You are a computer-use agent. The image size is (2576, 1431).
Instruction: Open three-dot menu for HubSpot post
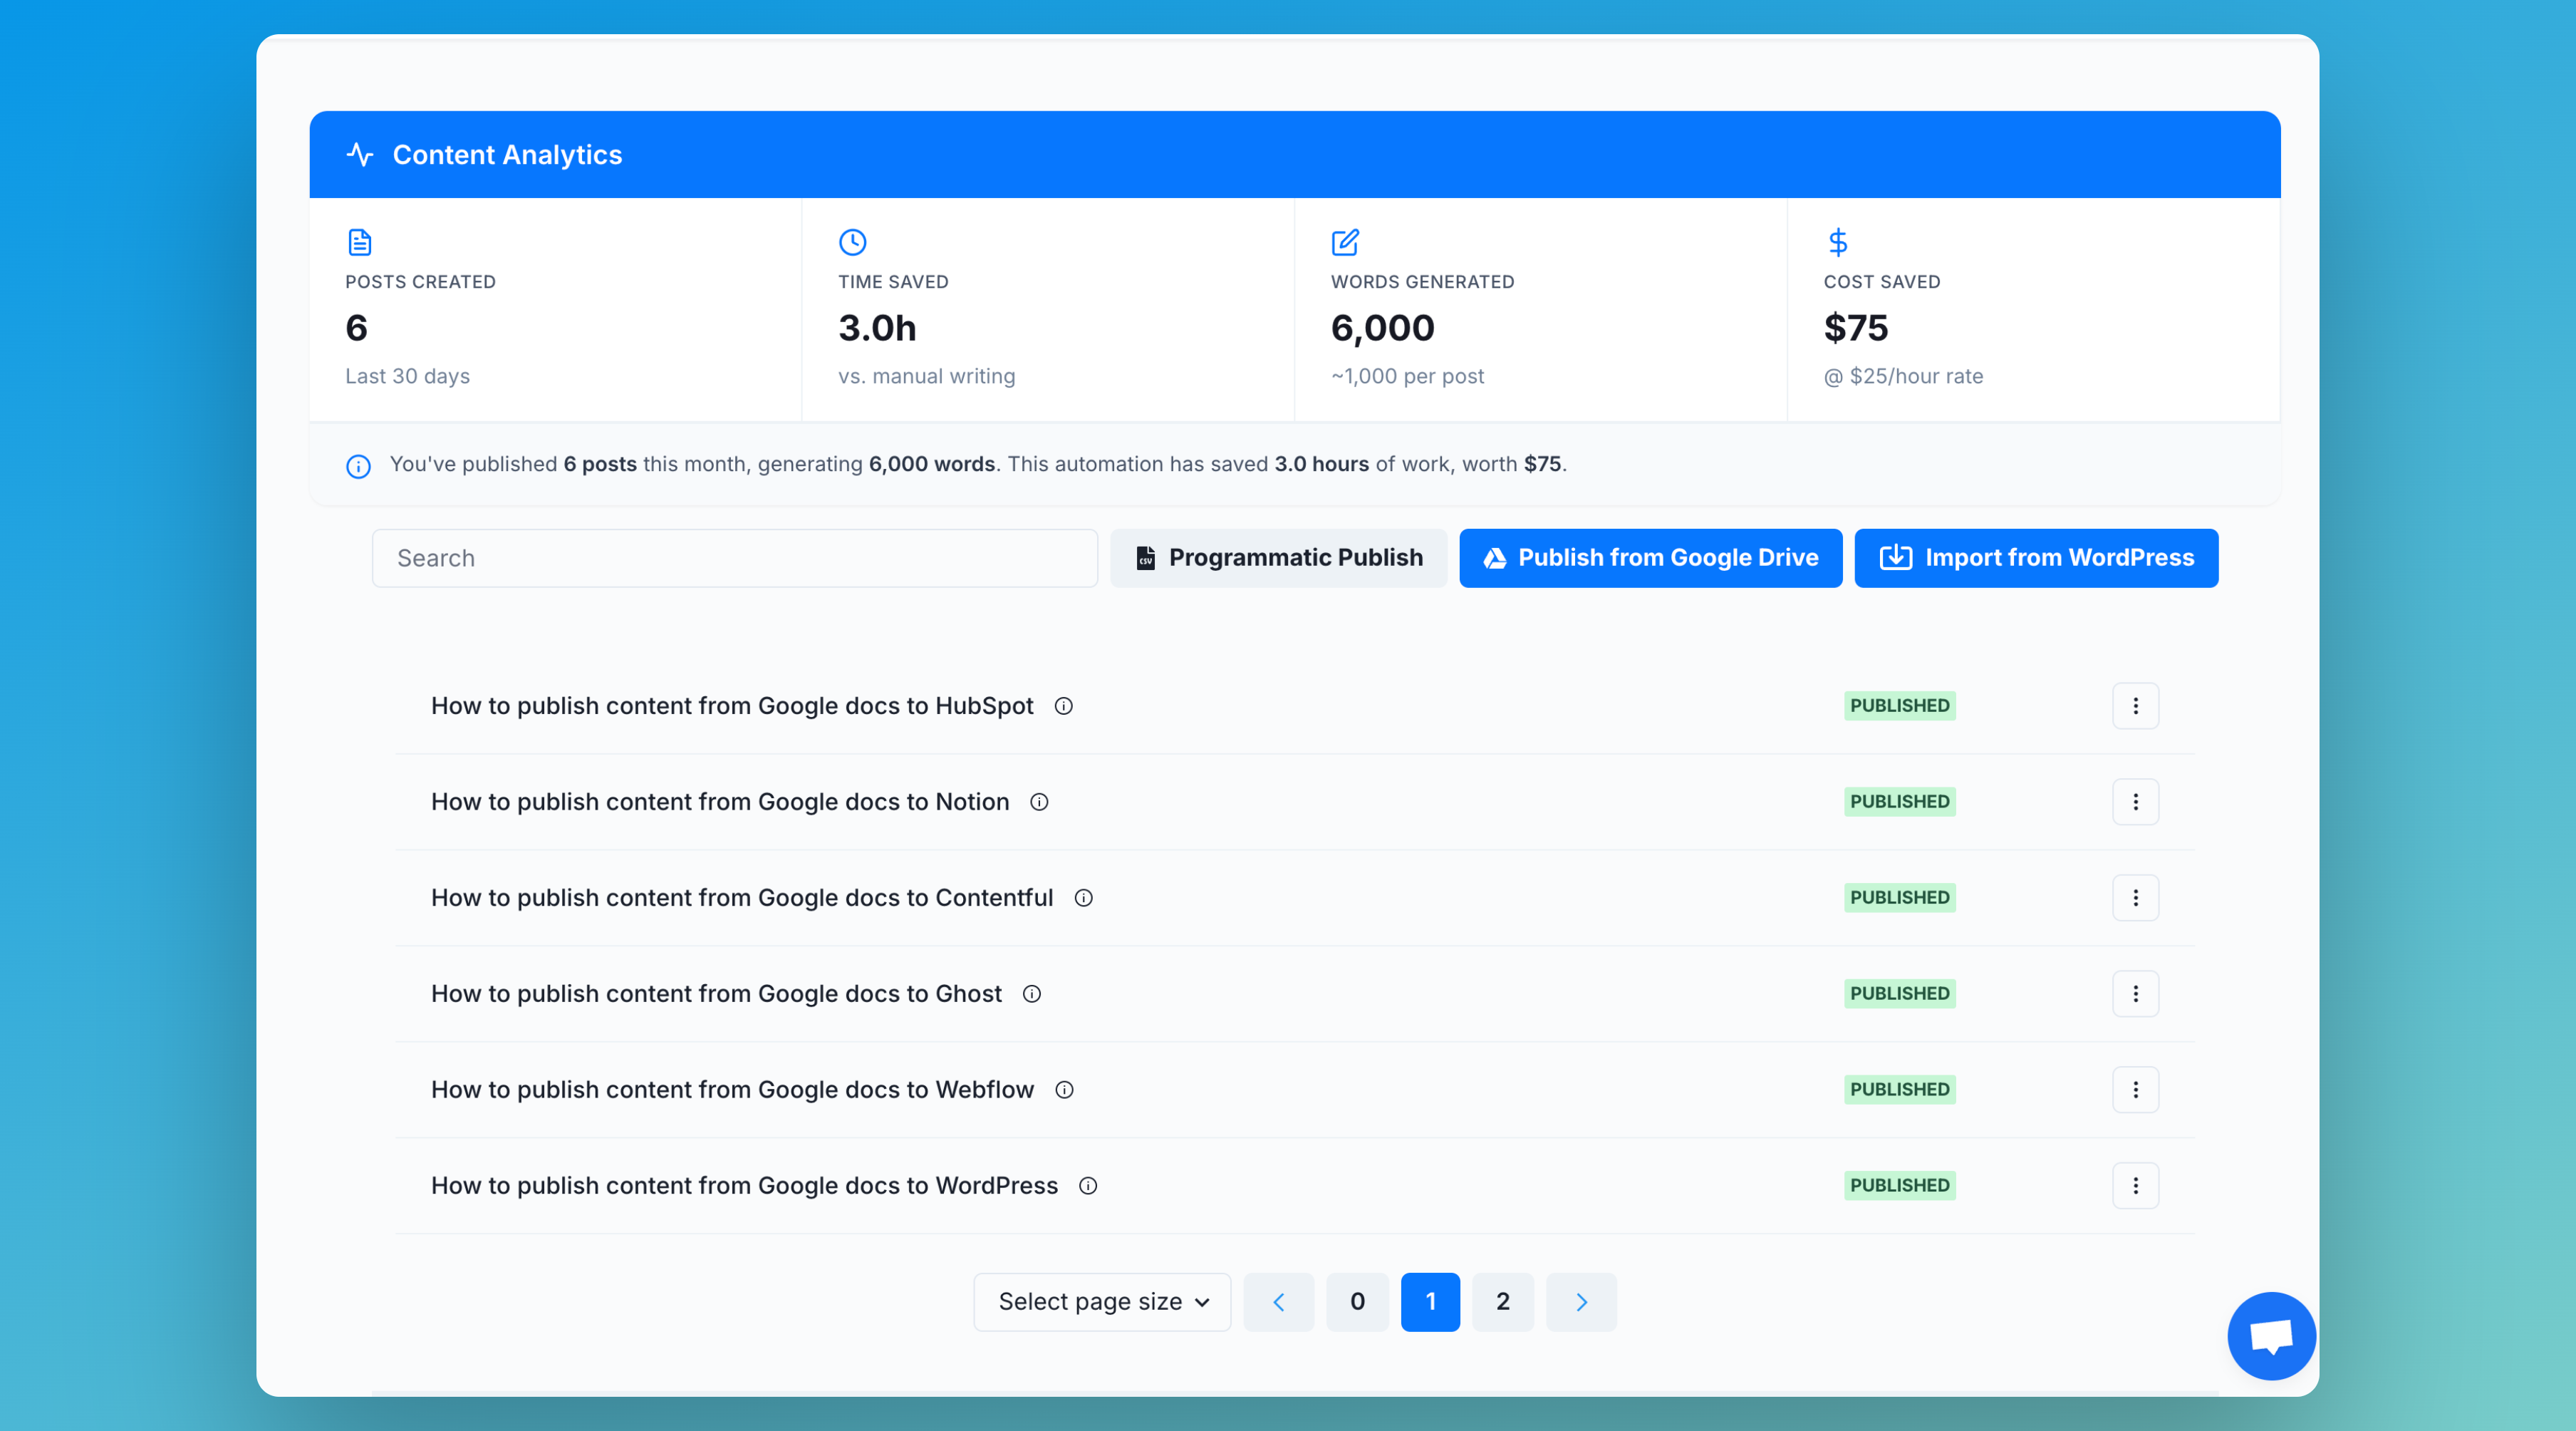2135,706
